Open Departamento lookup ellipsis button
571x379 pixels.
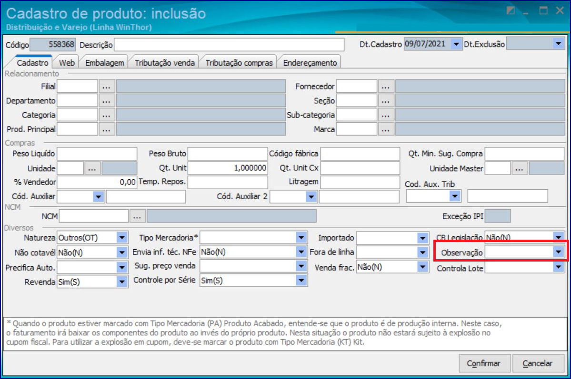(106, 101)
